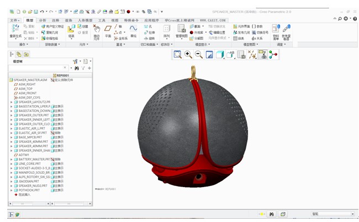Expand the SPEAKER_LAYOUT2 tree node
This screenshot has height=222, width=359.
12,102
